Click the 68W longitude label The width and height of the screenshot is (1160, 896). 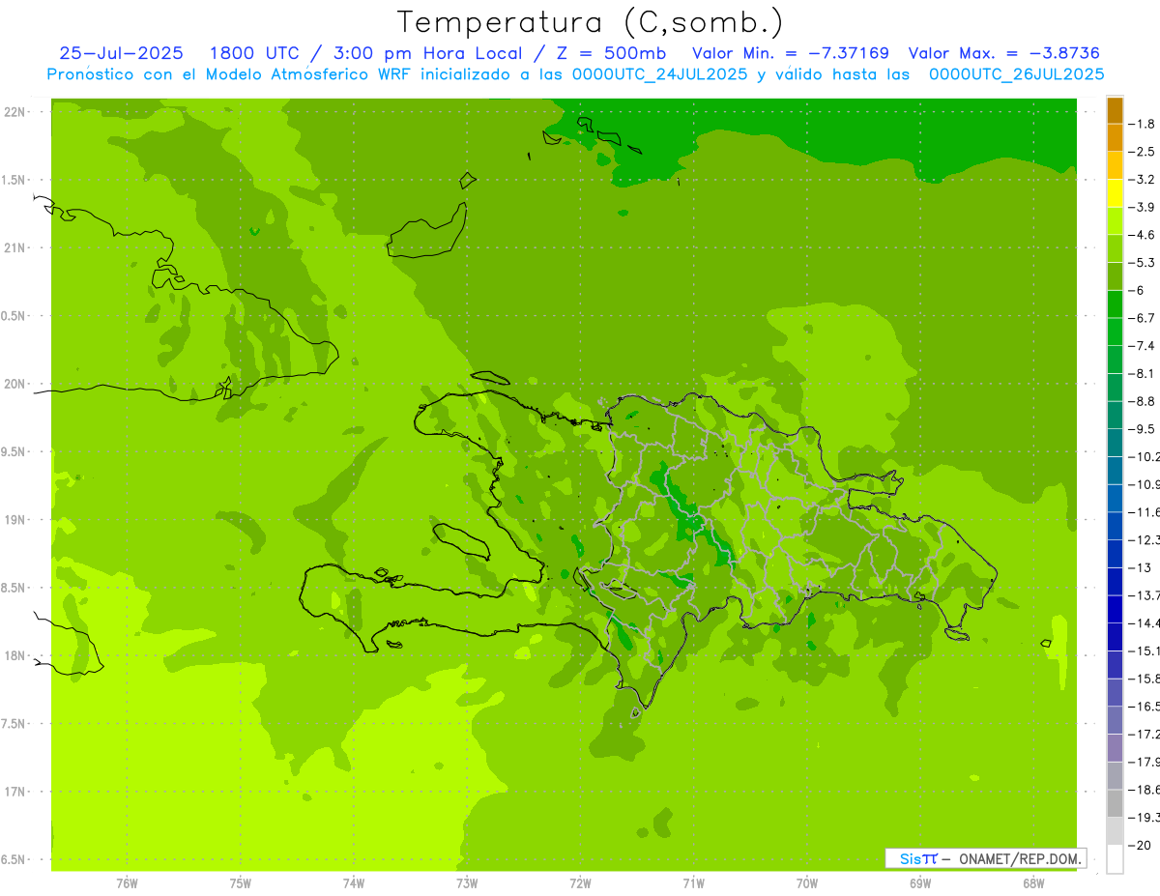(1033, 883)
